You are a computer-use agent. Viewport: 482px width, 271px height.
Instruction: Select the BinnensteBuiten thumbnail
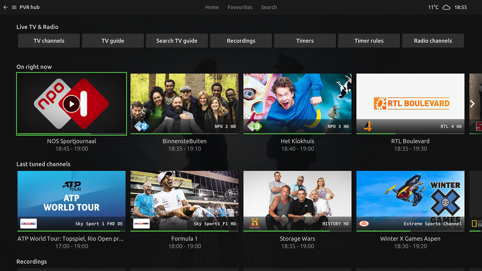point(185,104)
